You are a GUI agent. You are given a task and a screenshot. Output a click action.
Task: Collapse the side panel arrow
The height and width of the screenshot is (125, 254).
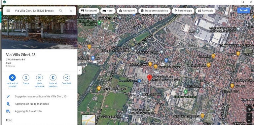coord(80,70)
